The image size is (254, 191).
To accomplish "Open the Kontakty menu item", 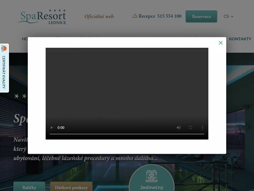I will [240, 39].
